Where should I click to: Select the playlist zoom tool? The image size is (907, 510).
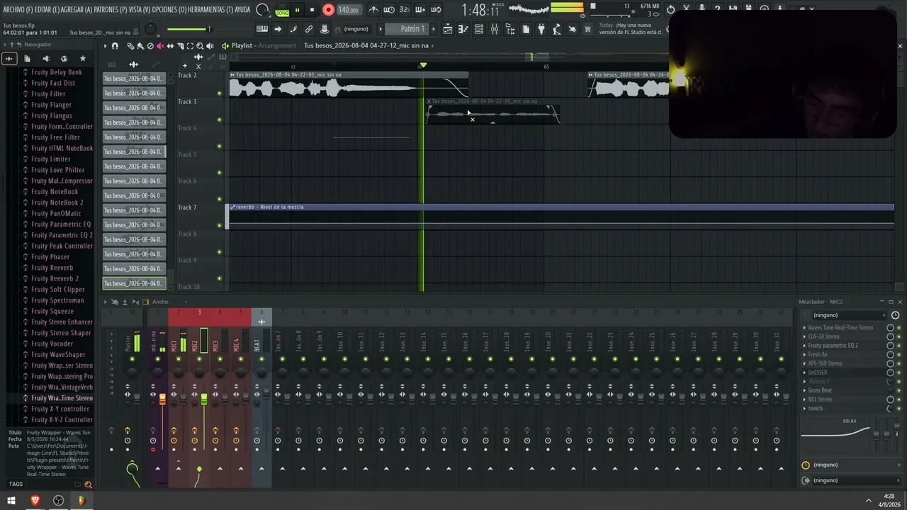(x=200, y=46)
